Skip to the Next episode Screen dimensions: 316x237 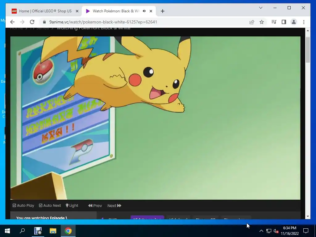[114, 206]
